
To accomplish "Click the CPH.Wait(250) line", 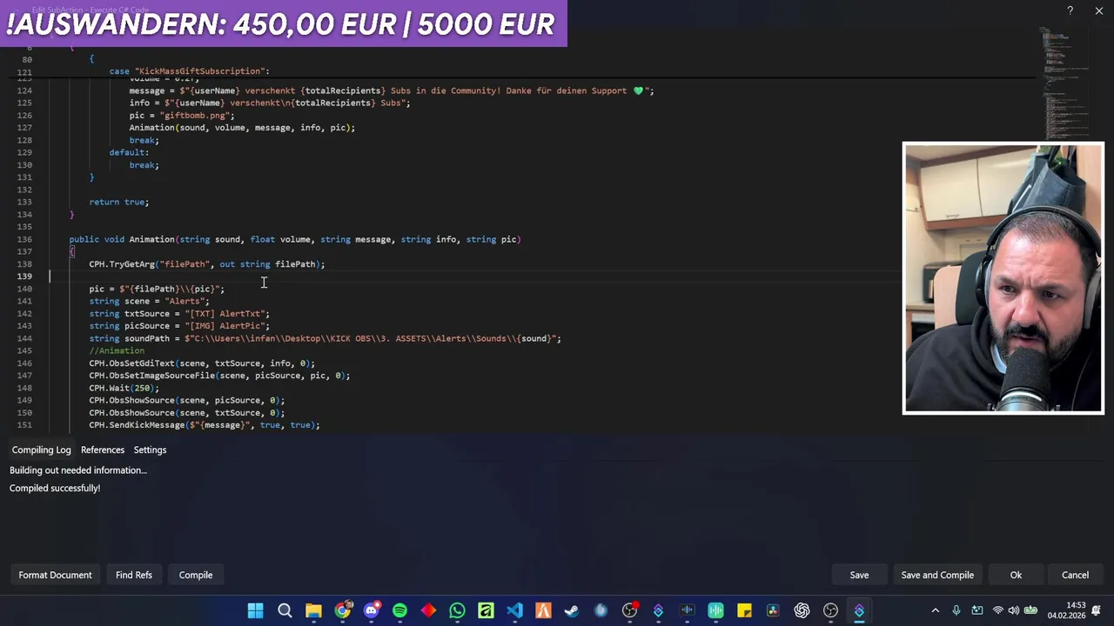I will tap(124, 388).
